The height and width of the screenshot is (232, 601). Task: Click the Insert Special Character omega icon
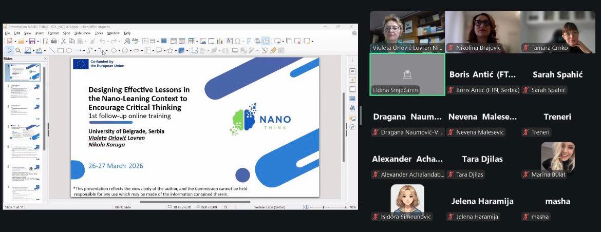pyautogui.click(x=237, y=42)
